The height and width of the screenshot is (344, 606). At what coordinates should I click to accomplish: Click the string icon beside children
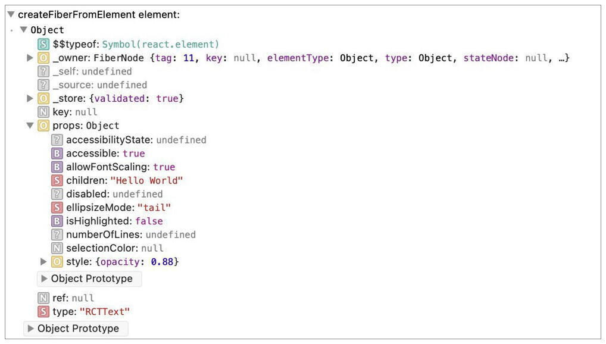[x=57, y=180]
